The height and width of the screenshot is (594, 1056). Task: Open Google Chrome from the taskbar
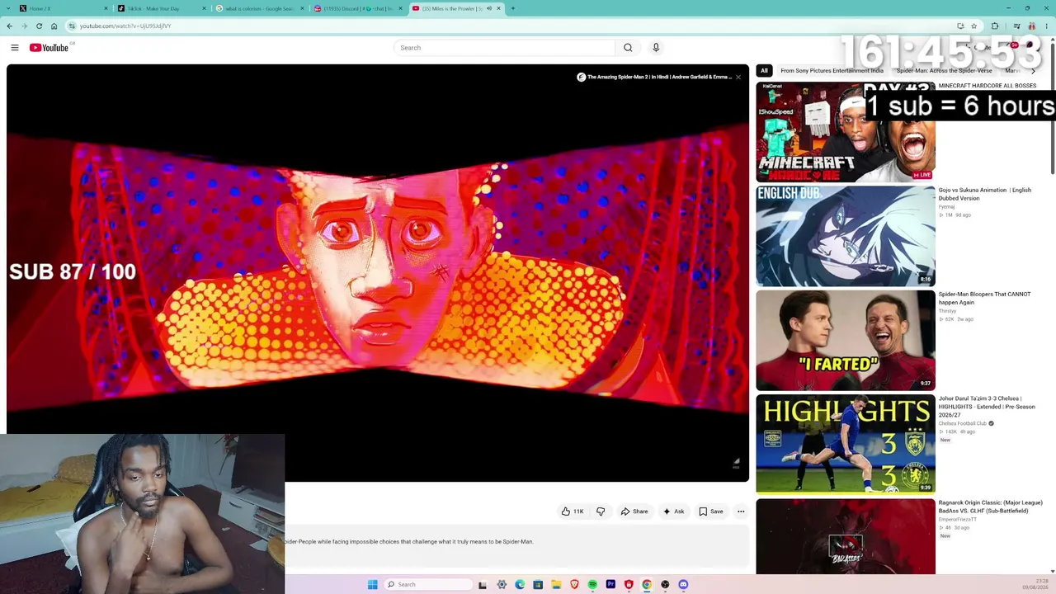tap(647, 584)
